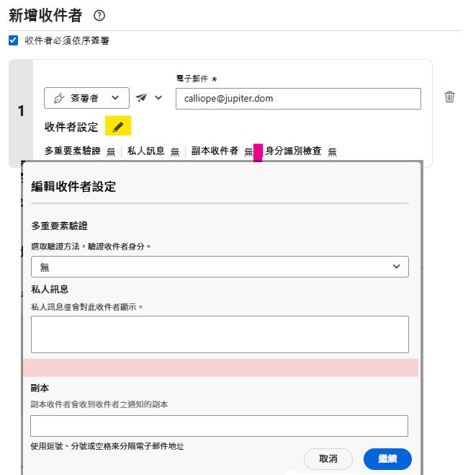Screen dimensions: 468x475
Task: Click the 私人訊息 text area
Action: (220, 334)
